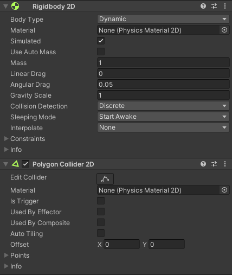Click the Body Type label
The height and width of the screenshot is (275, 232).
27,20
